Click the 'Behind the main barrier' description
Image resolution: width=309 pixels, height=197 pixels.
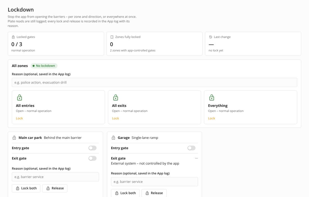(63, 138)
